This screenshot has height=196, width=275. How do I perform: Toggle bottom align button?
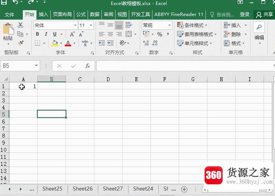119,25
